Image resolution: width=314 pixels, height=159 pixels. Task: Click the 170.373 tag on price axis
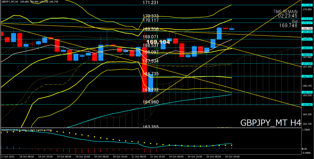tap(307, 19)
